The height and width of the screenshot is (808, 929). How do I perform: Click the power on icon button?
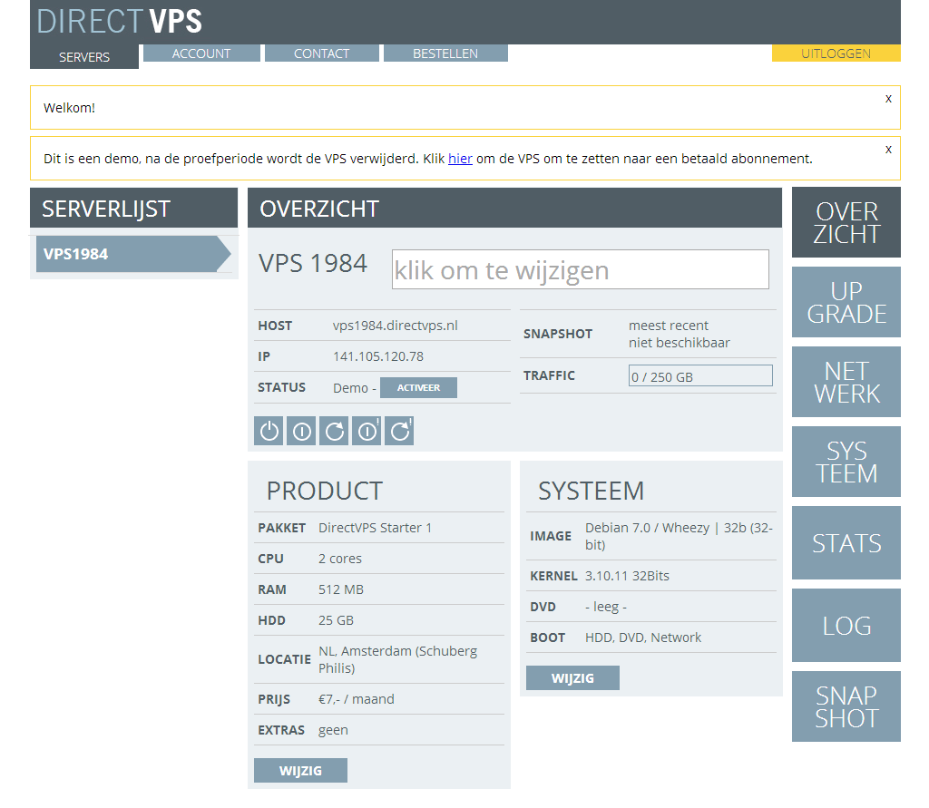click(269, 432)
